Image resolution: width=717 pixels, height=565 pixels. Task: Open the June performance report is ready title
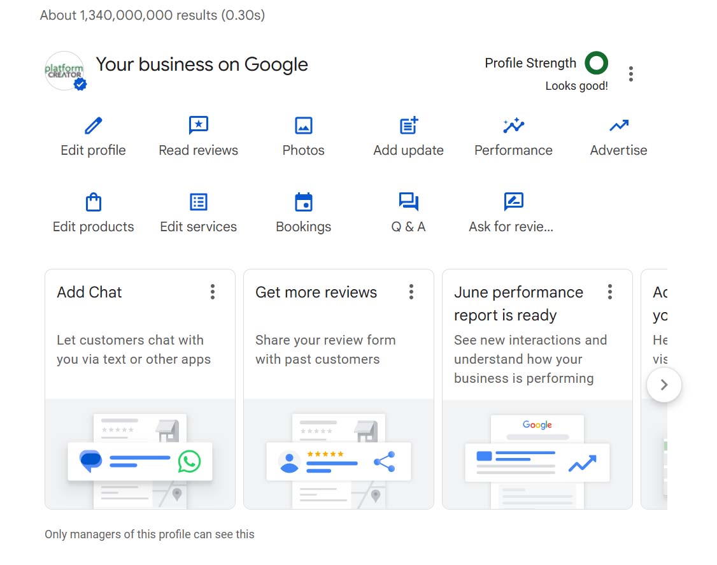(518, 304)
